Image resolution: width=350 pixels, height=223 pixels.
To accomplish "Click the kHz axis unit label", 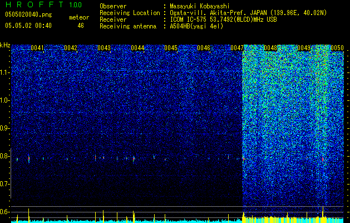I will (5, 45).
